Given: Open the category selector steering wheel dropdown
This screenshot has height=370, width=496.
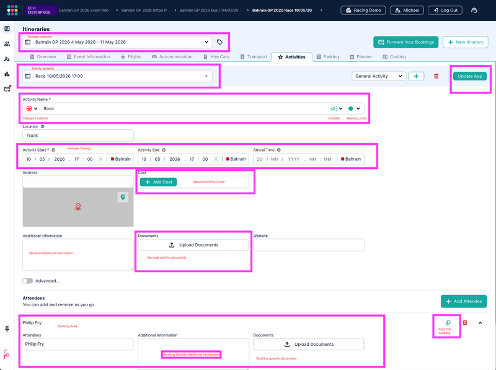Looking at the screenshot, I should 32,109.
